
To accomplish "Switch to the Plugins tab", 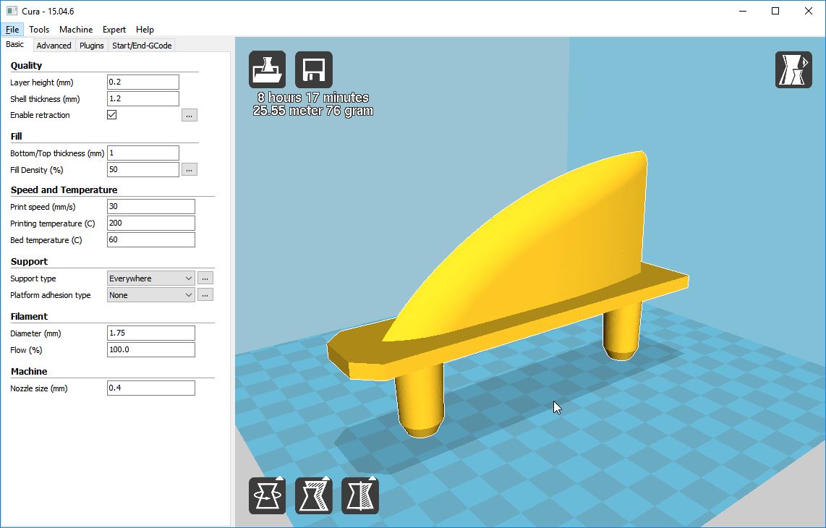I will 92,46.
